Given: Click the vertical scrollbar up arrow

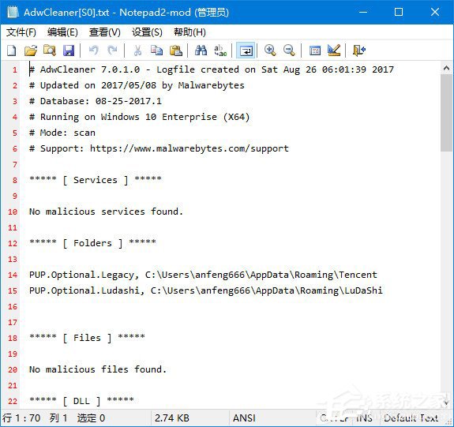Looking at the screenshot, I should click(446, 69).
